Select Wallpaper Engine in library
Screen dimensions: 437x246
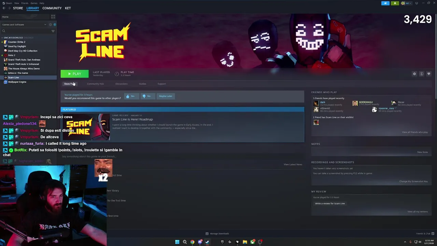[x=17, y=82]
